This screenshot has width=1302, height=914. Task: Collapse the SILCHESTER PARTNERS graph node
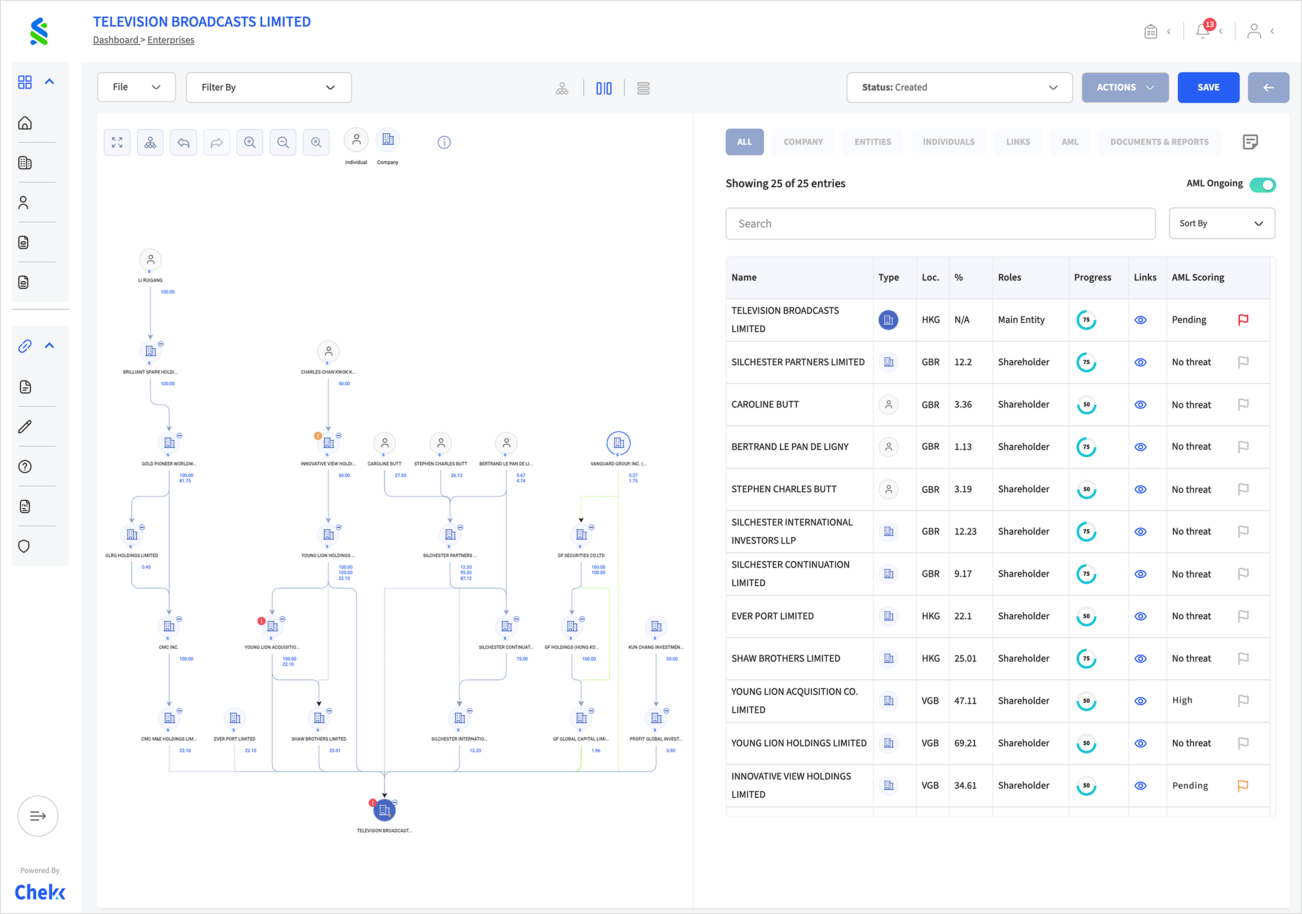[x=460, y=527]
